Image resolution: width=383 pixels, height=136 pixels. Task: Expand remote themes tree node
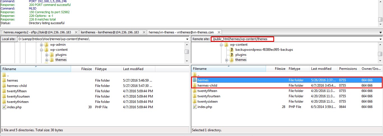click(x=227, y=60)
